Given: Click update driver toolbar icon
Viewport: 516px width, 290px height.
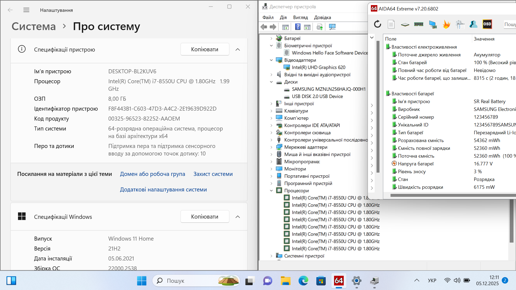Looking at the screenshot, I should tap(320, 27).
